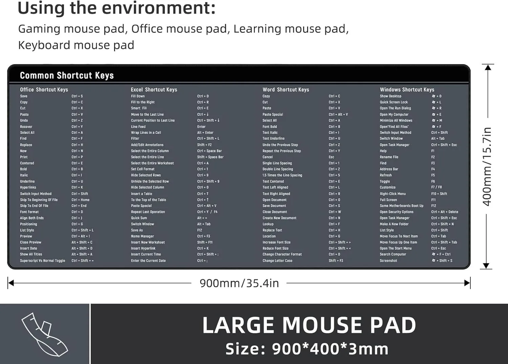
Task: Click the 'Align Both Ends' entry
Action: pyautogui.click(x=32, y=218)
